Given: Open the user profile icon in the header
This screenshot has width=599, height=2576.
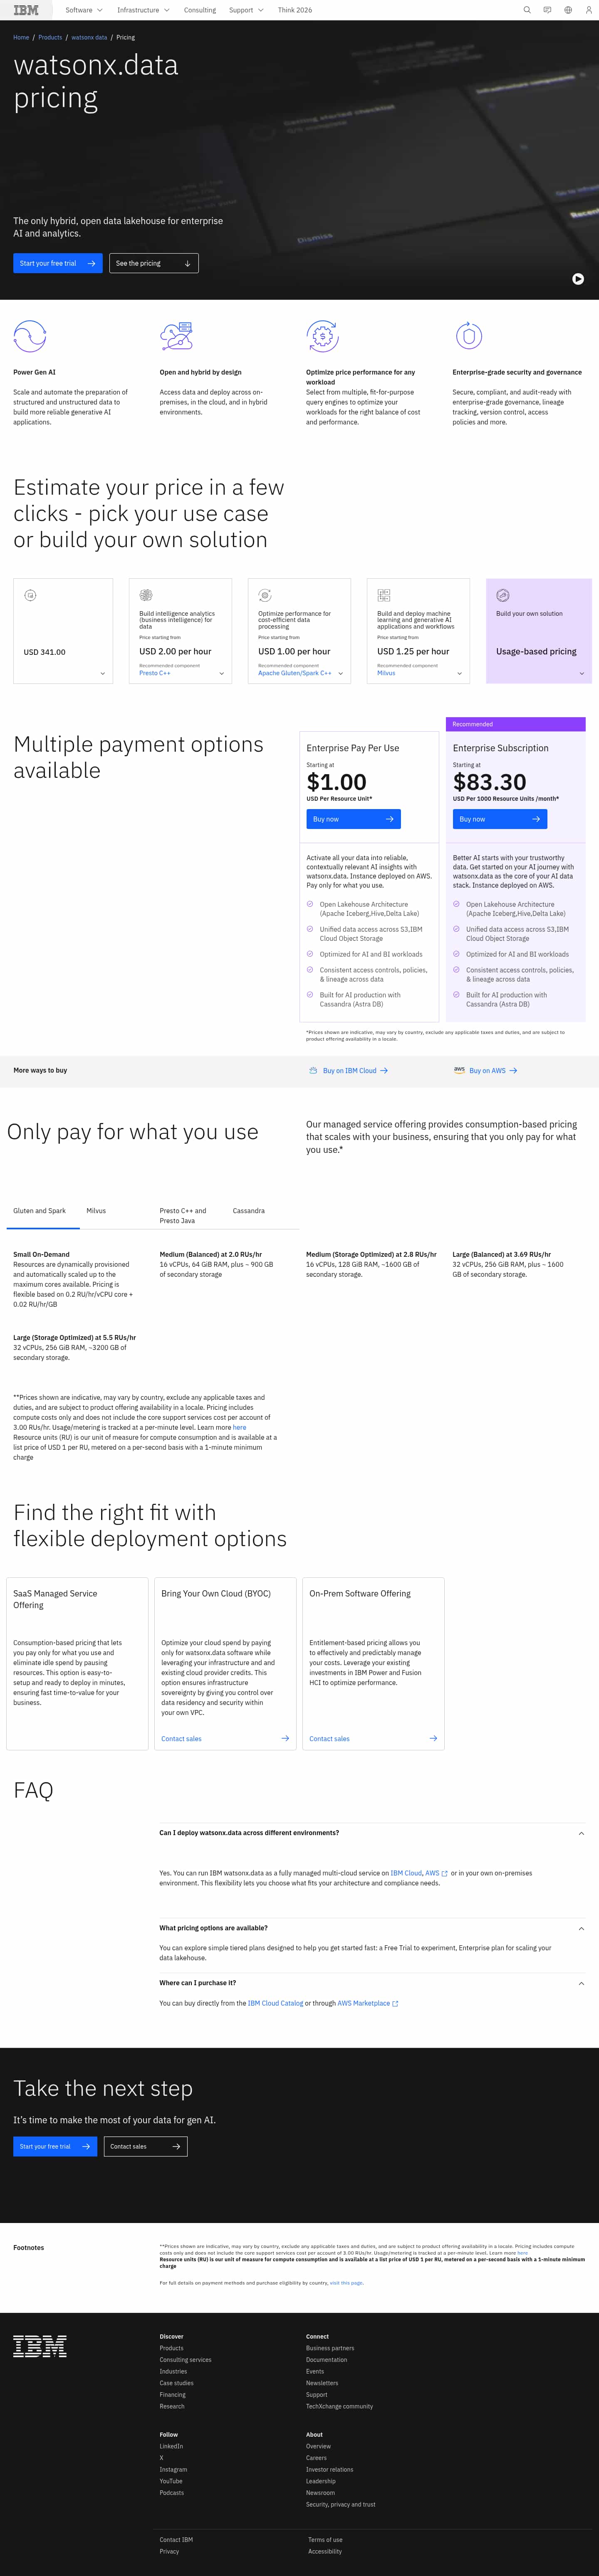Looking at the screenshot, I should [588, 10].
